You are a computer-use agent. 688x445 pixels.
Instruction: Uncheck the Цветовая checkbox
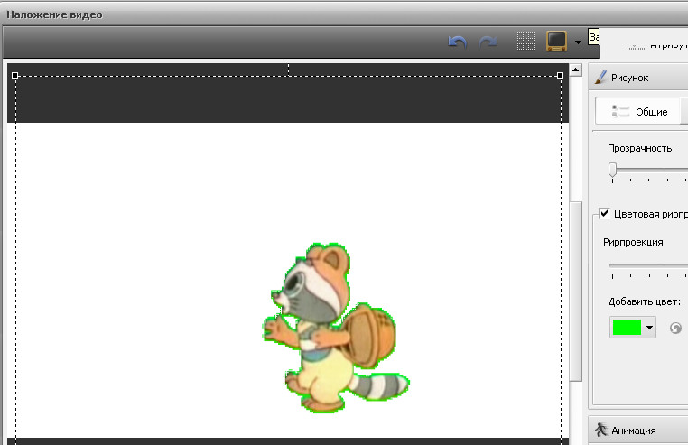(x=604, y=214)
